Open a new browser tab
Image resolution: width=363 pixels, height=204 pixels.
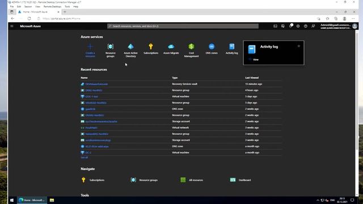click(65, 12)
